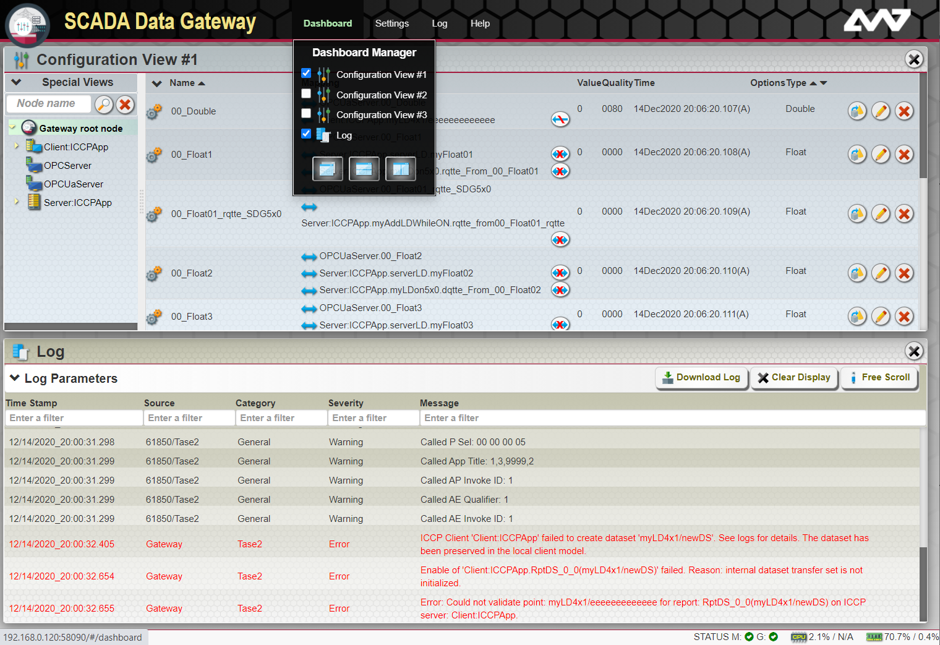The height and width of the screenshot is (645, 940).
Task: Enable the Configuration View #2 checkbox
Action: [306, 93]
